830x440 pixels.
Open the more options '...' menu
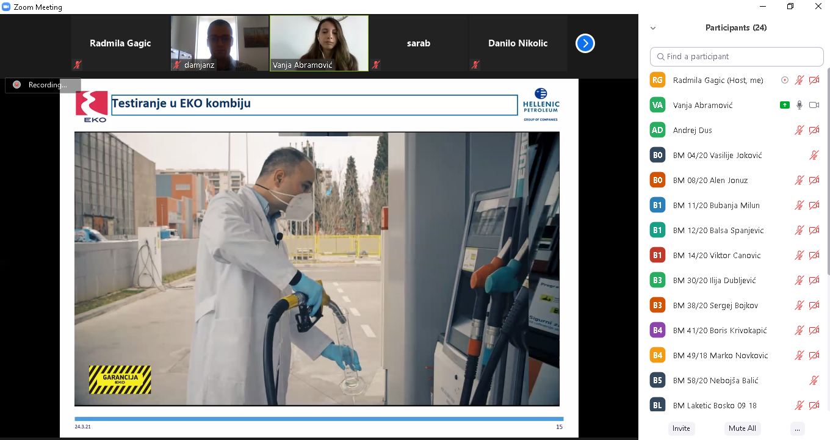click(x=797, y=428)
